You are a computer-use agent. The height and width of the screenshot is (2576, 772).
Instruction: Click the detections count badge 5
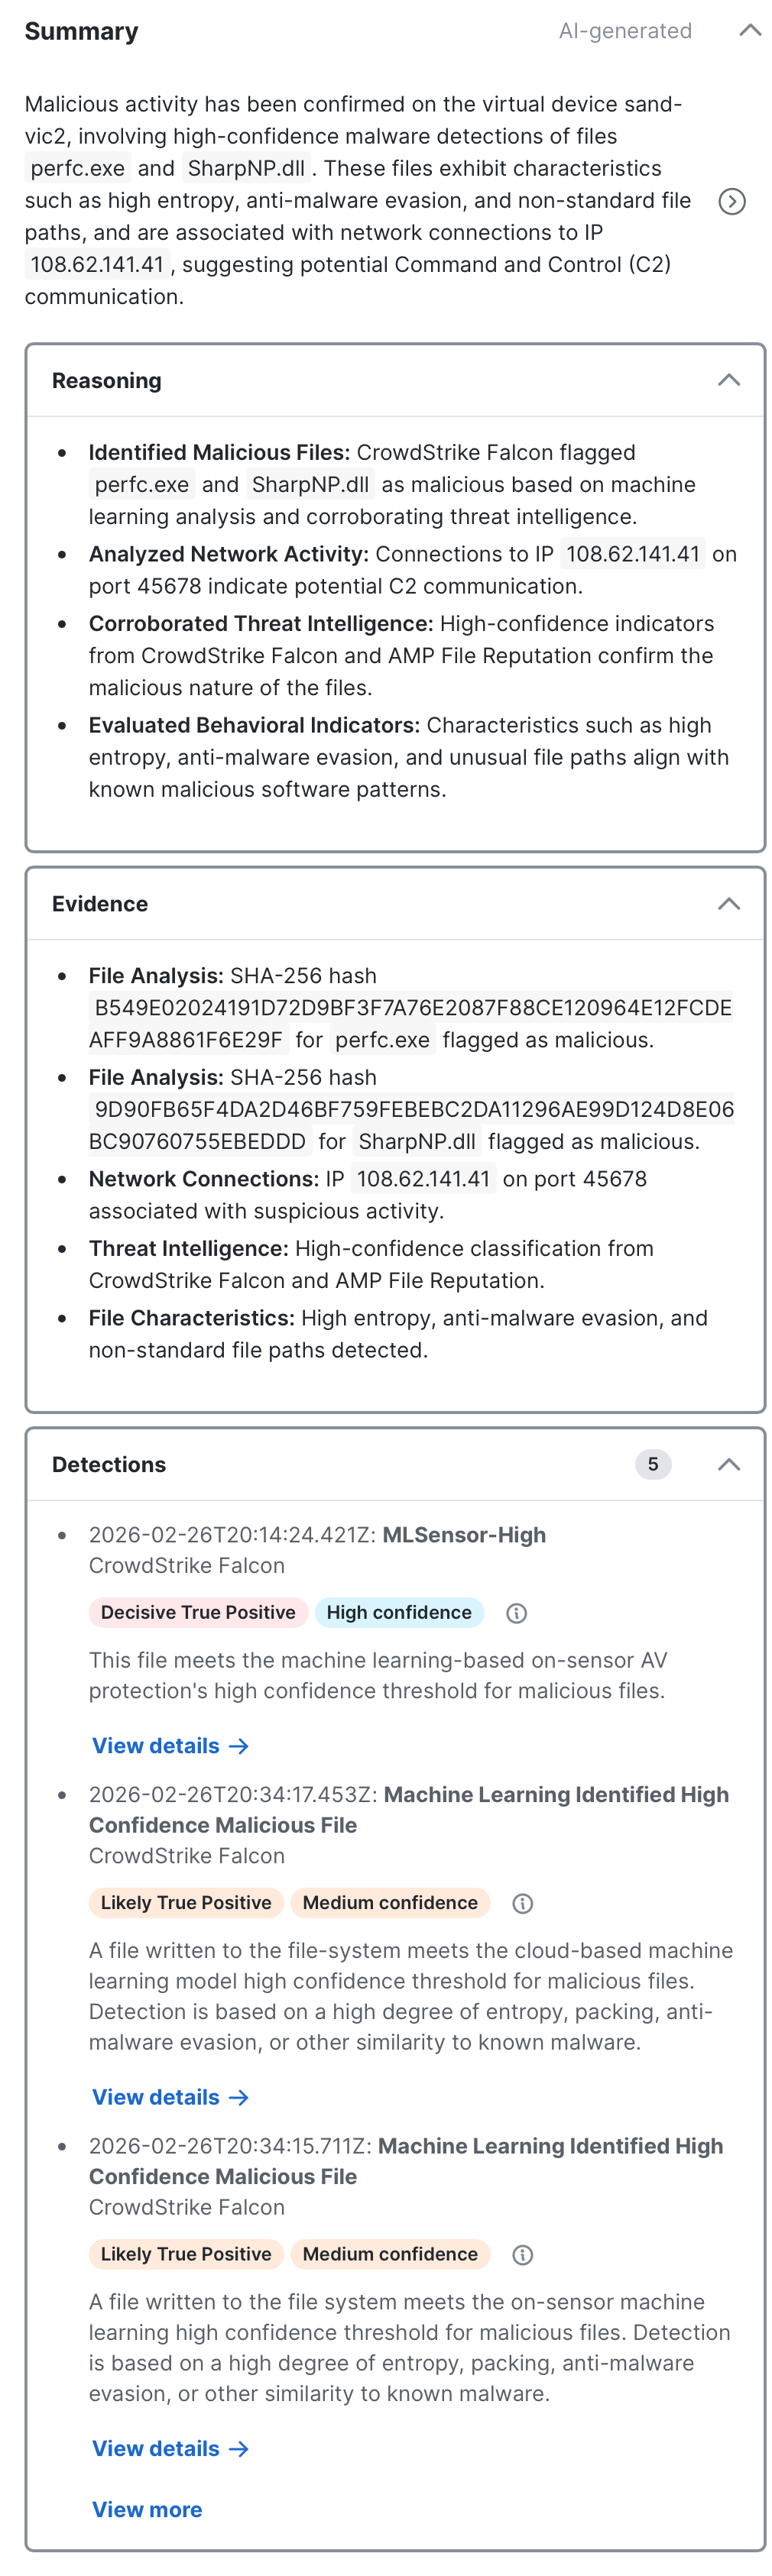(x=653, y=1464)
